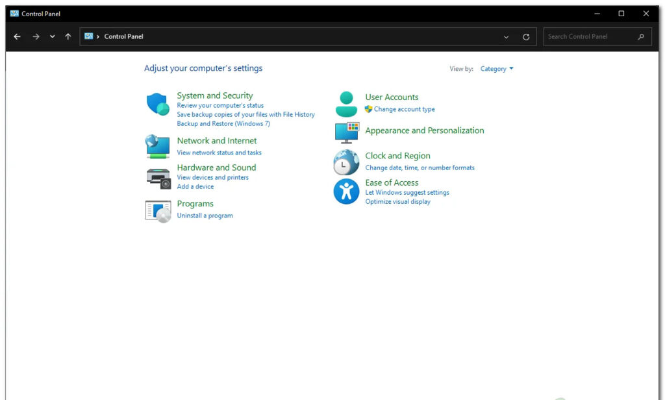Click the Control Panel icon in address bar
Image resolution: width=665 pixels, height=400 pixels.
click(88, 36)
